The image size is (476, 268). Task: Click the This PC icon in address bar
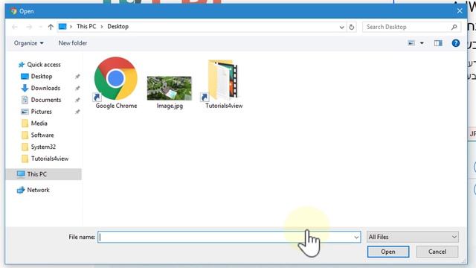click(x=62, y=27)
